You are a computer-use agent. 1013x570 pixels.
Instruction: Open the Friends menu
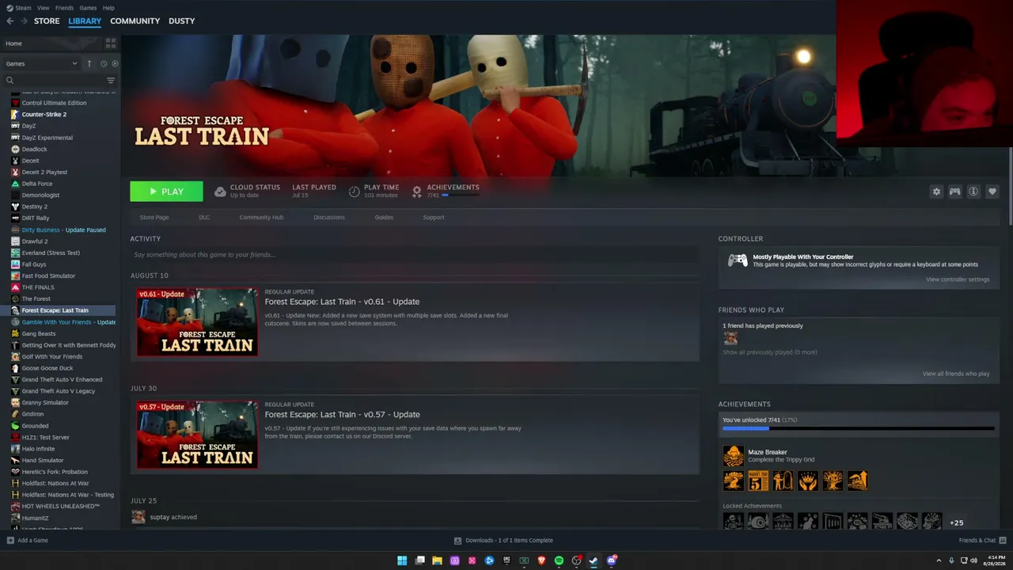click(64, 8)
